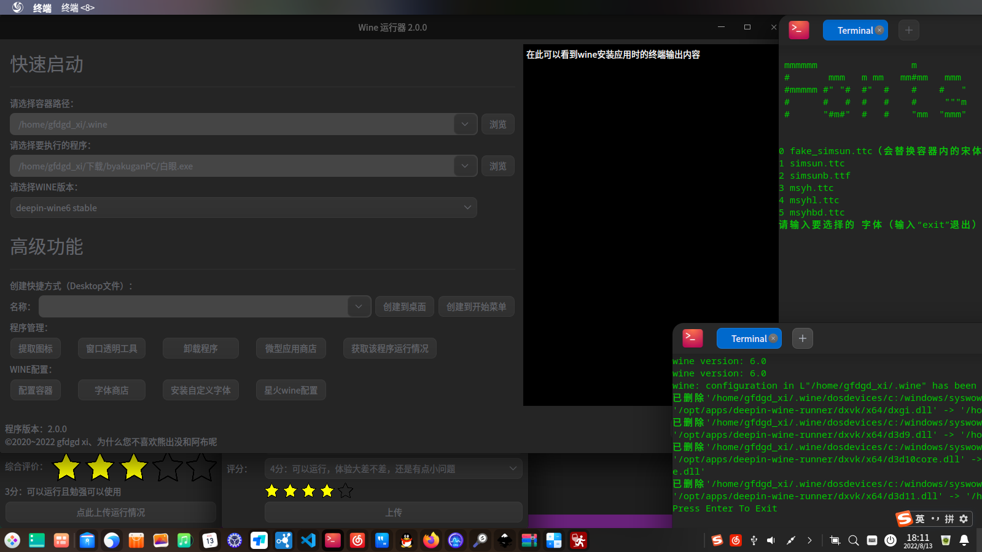Launch Inkscape from the dock

pos(505,540)
